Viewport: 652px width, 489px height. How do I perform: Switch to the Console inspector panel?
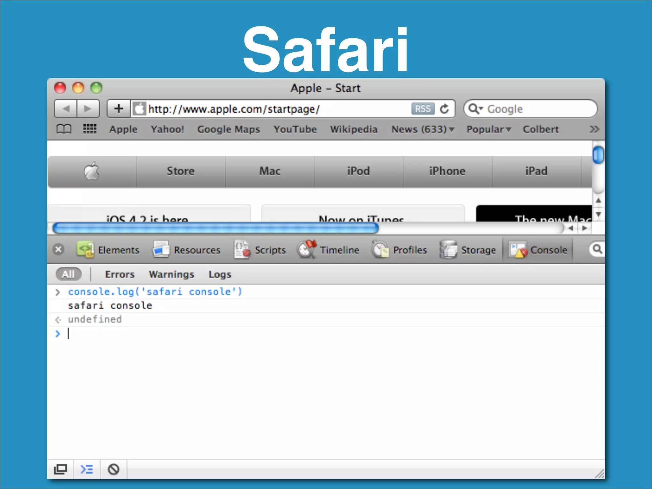pos(538,250)
